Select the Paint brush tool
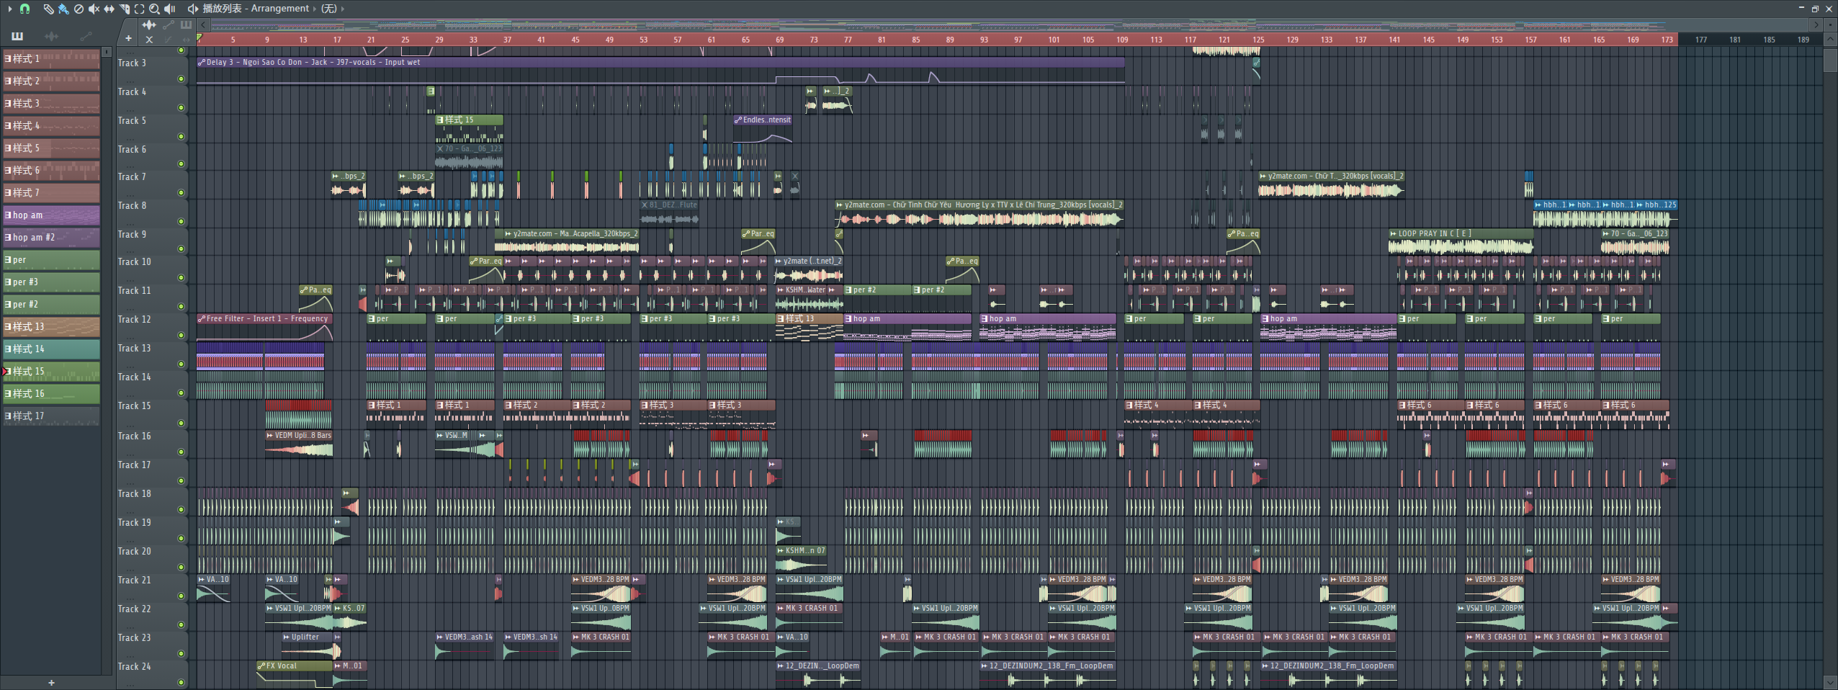Viewport: 1838px width, 690px height. [63, 9]
